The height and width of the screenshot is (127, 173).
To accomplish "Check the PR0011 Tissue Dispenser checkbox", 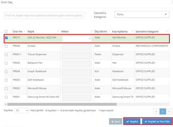I will point(6,55).
